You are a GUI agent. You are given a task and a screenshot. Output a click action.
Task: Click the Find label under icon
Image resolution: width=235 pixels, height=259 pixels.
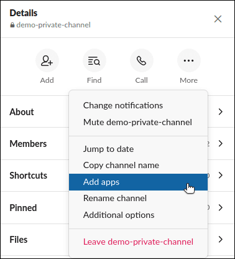click(94, 80)
